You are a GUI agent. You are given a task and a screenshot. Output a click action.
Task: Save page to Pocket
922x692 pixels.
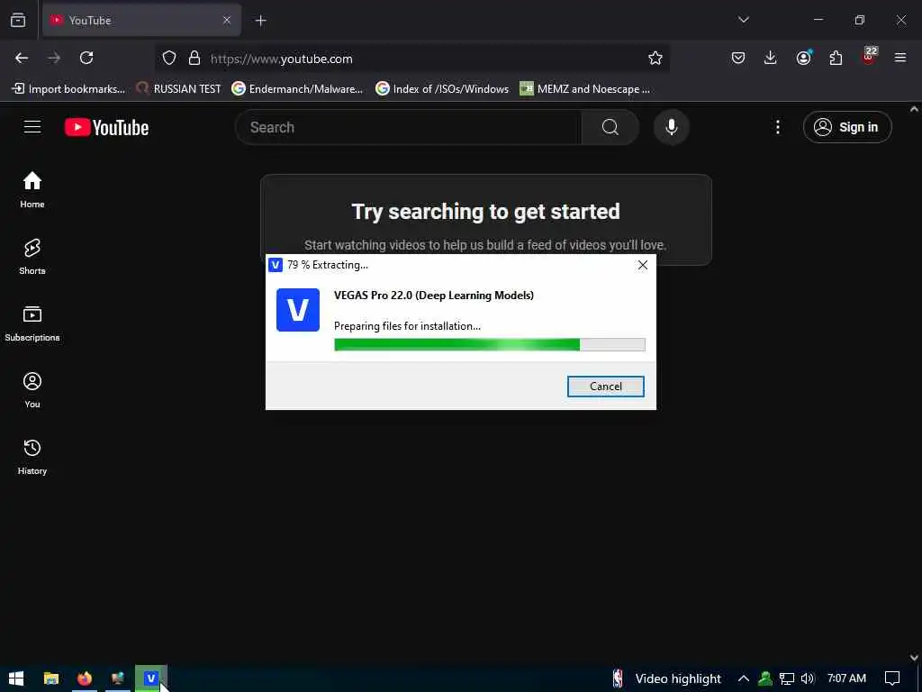coord(738,58)
